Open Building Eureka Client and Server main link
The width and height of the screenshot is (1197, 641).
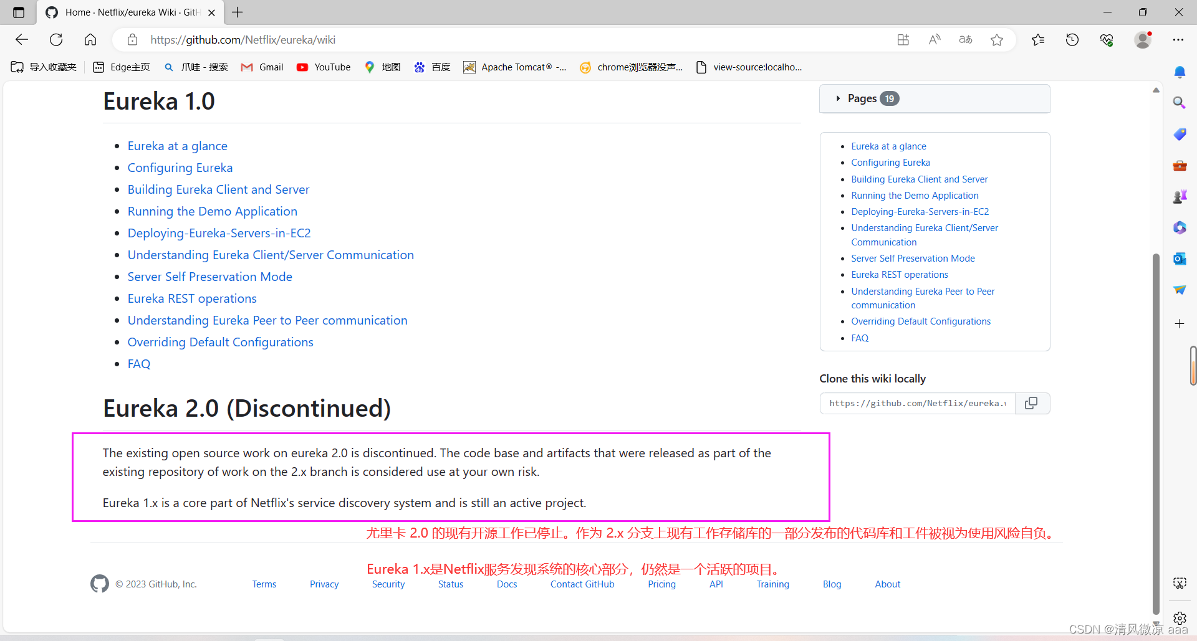pyautogui.click(x=218, y=189)
